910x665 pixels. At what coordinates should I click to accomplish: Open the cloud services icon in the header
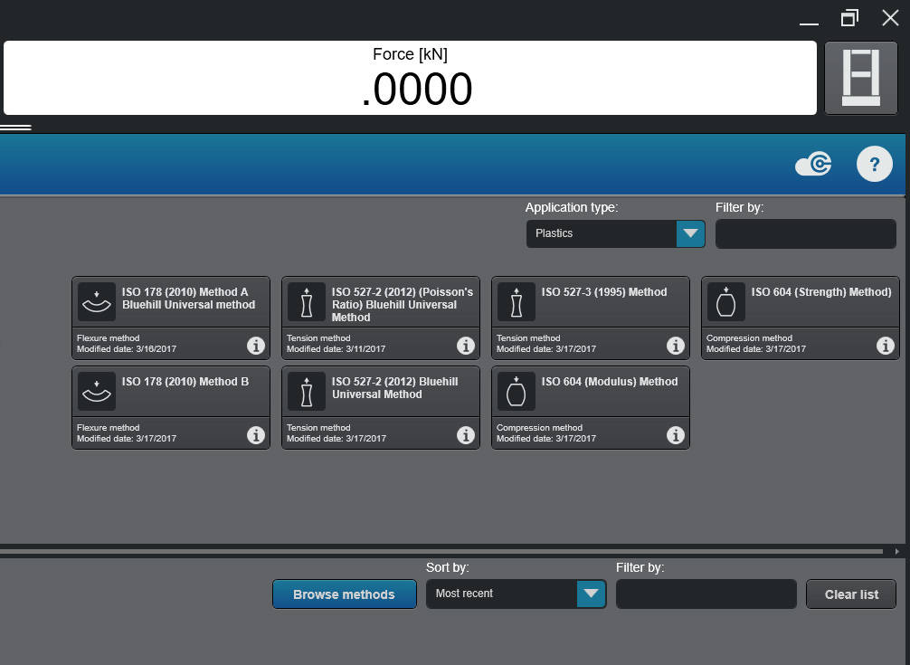click(x=811, y=164)
